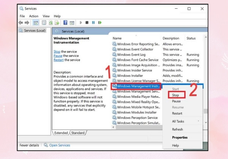The image size is (228, 159).
Task: Switch to the Extended tab
Action: [61, 133]
